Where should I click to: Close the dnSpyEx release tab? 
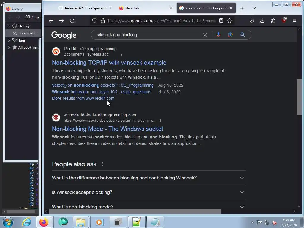[110, 8]
